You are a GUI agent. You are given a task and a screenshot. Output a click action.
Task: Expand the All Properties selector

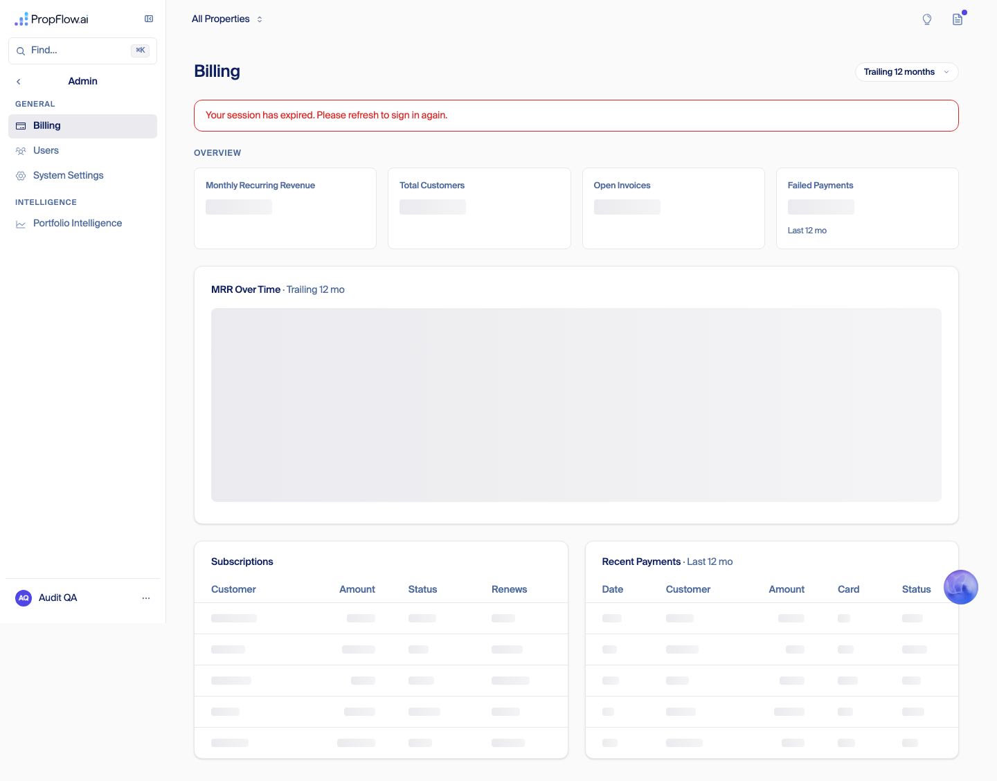click(x=227, y=19)
